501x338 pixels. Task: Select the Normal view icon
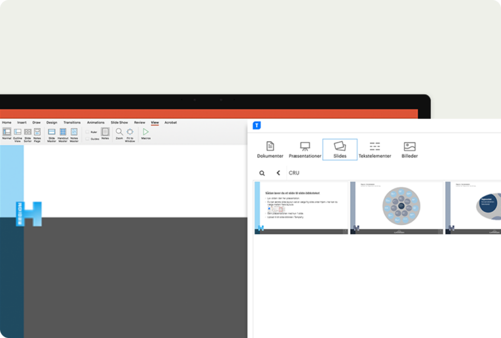point(7,132)
